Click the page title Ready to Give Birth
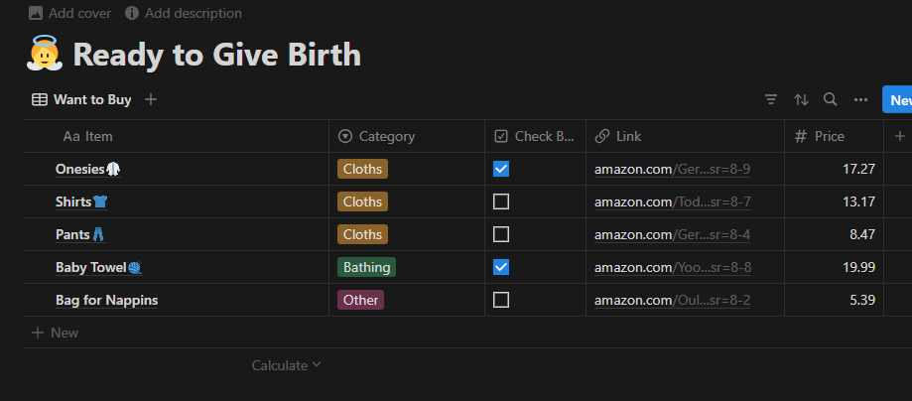Image resolution: width=912 pixels, height=401 pixels. pyautogui.click(x=216, y=54)
